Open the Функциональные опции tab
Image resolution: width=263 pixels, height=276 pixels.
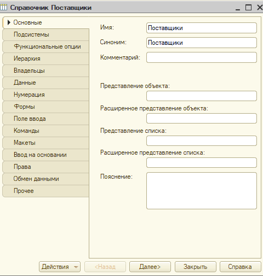[45, 46]
